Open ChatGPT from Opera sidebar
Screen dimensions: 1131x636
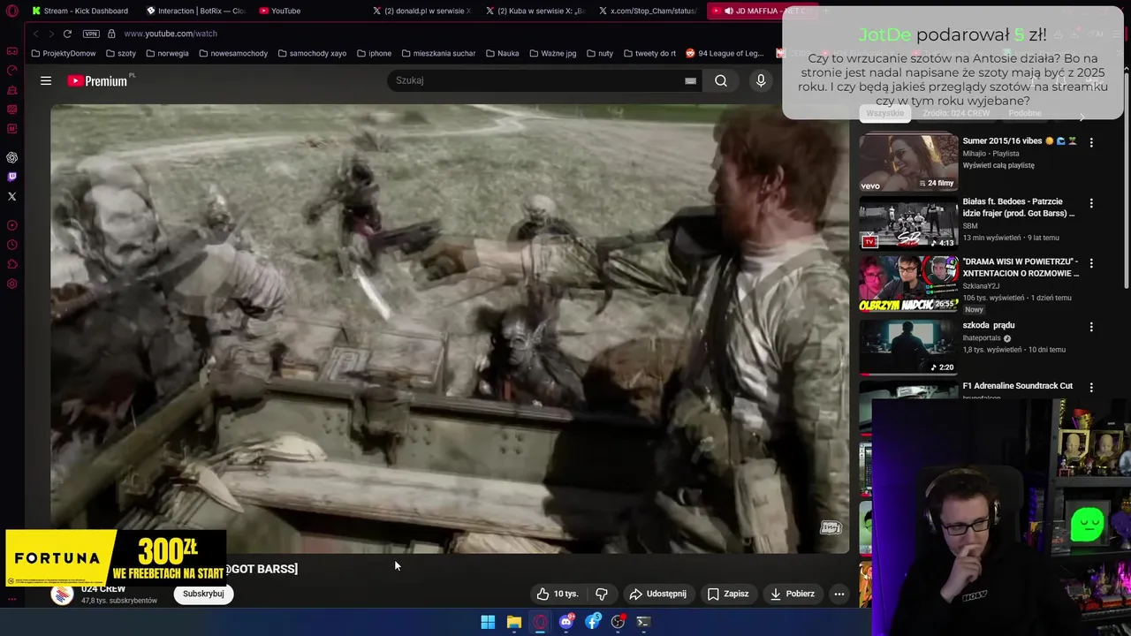[11, 157]
